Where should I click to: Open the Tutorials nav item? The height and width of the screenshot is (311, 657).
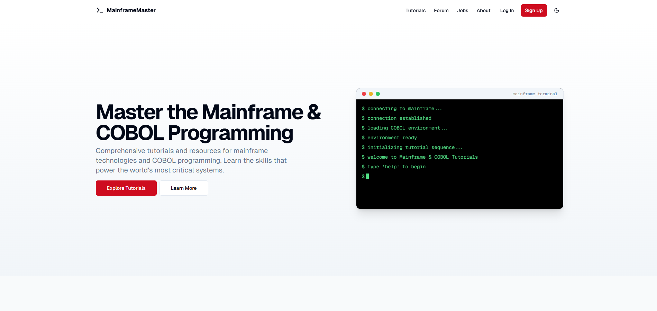(416, 10)
